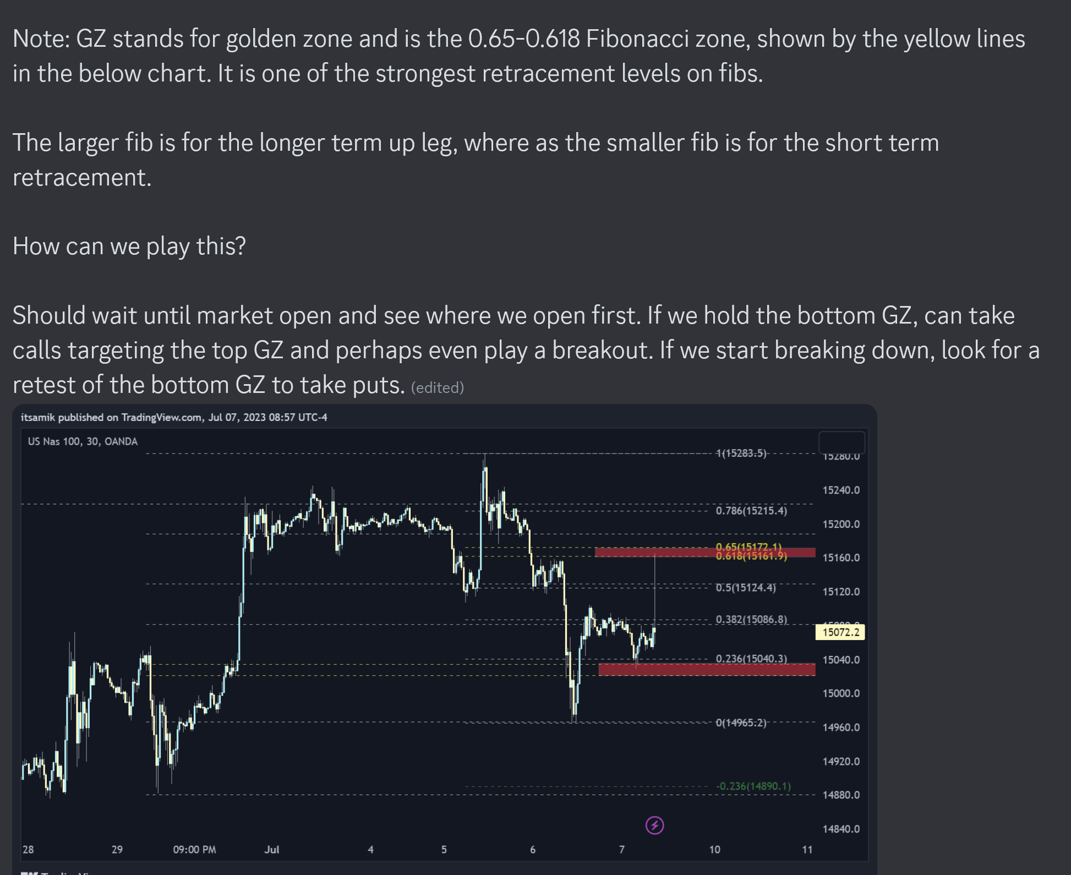Select the 0.382(15086.8) fib level label
Viewport: 1071px width, 875px height.
click(751, 620)
